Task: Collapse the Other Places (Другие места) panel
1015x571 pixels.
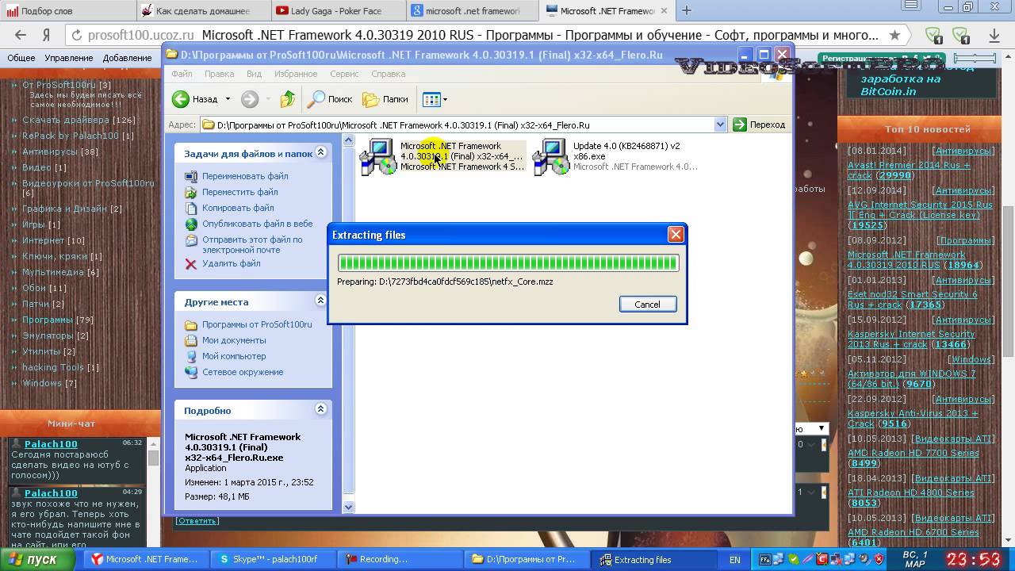Action: [x=320, y=301]
